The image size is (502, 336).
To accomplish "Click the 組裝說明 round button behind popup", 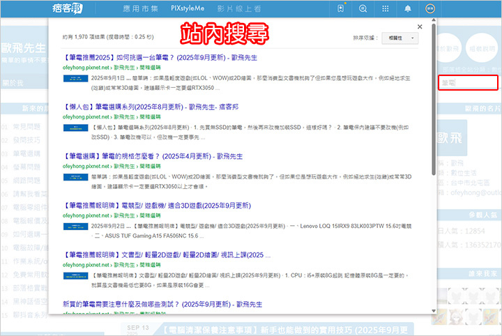I will 482,48.
